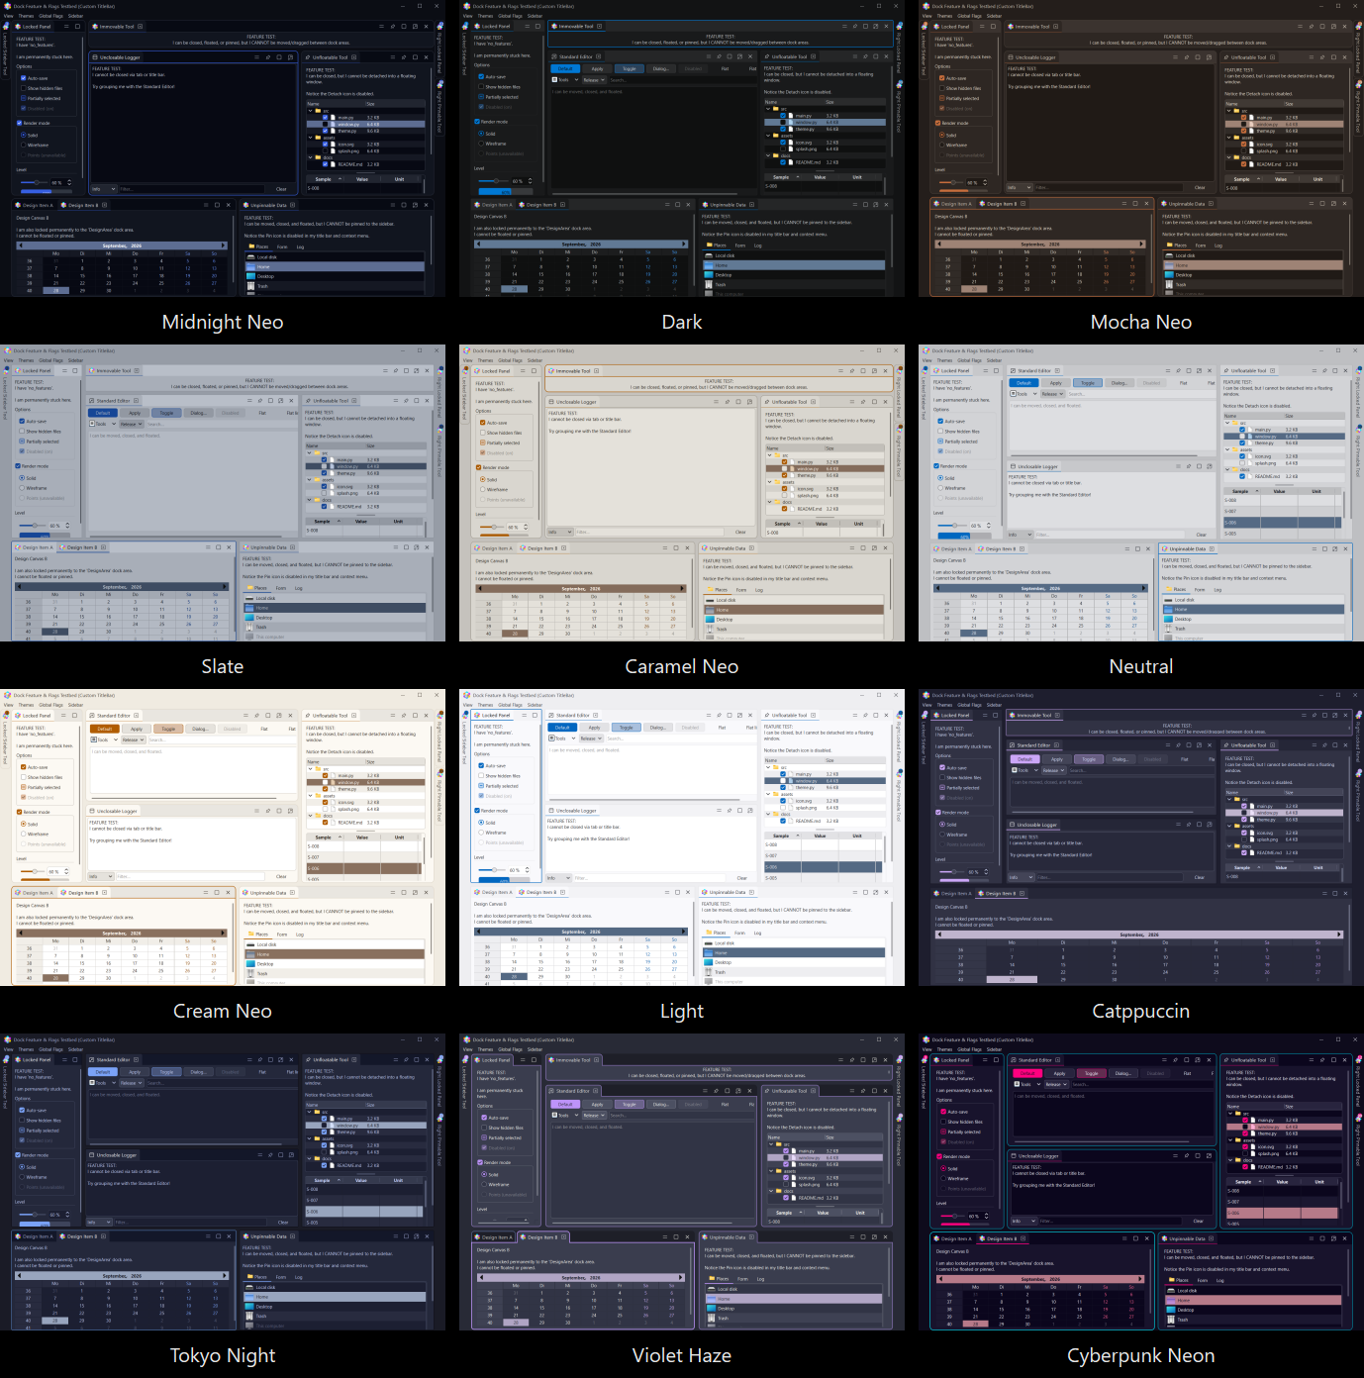Toggle Partially selected checkbox in Mocha Neo
The height and width of the screenshot is (1378, 1364).
click(x=942, y=98)
